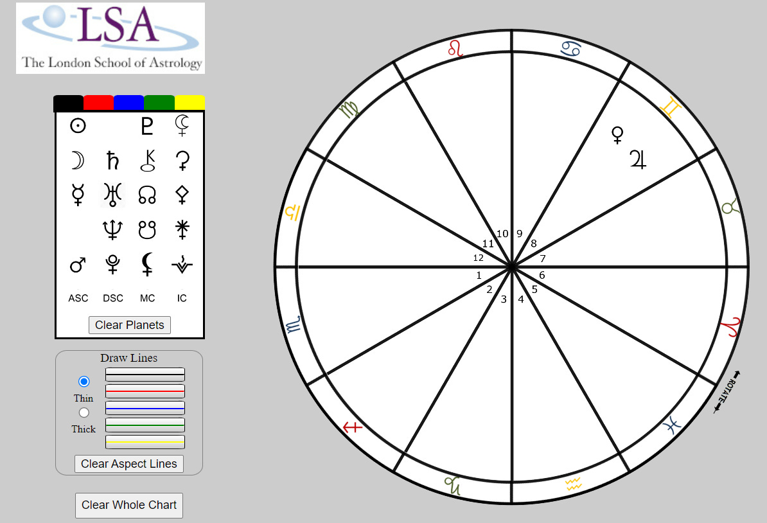Select the Sun glyph in planet palette
The image size is (767, 523).
pos(78,126)
